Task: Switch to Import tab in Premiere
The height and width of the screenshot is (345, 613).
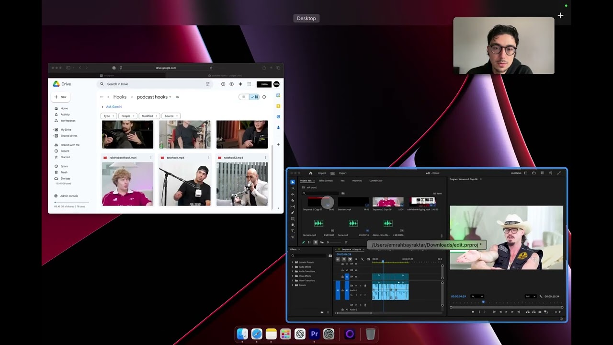Action: (322, 173)
